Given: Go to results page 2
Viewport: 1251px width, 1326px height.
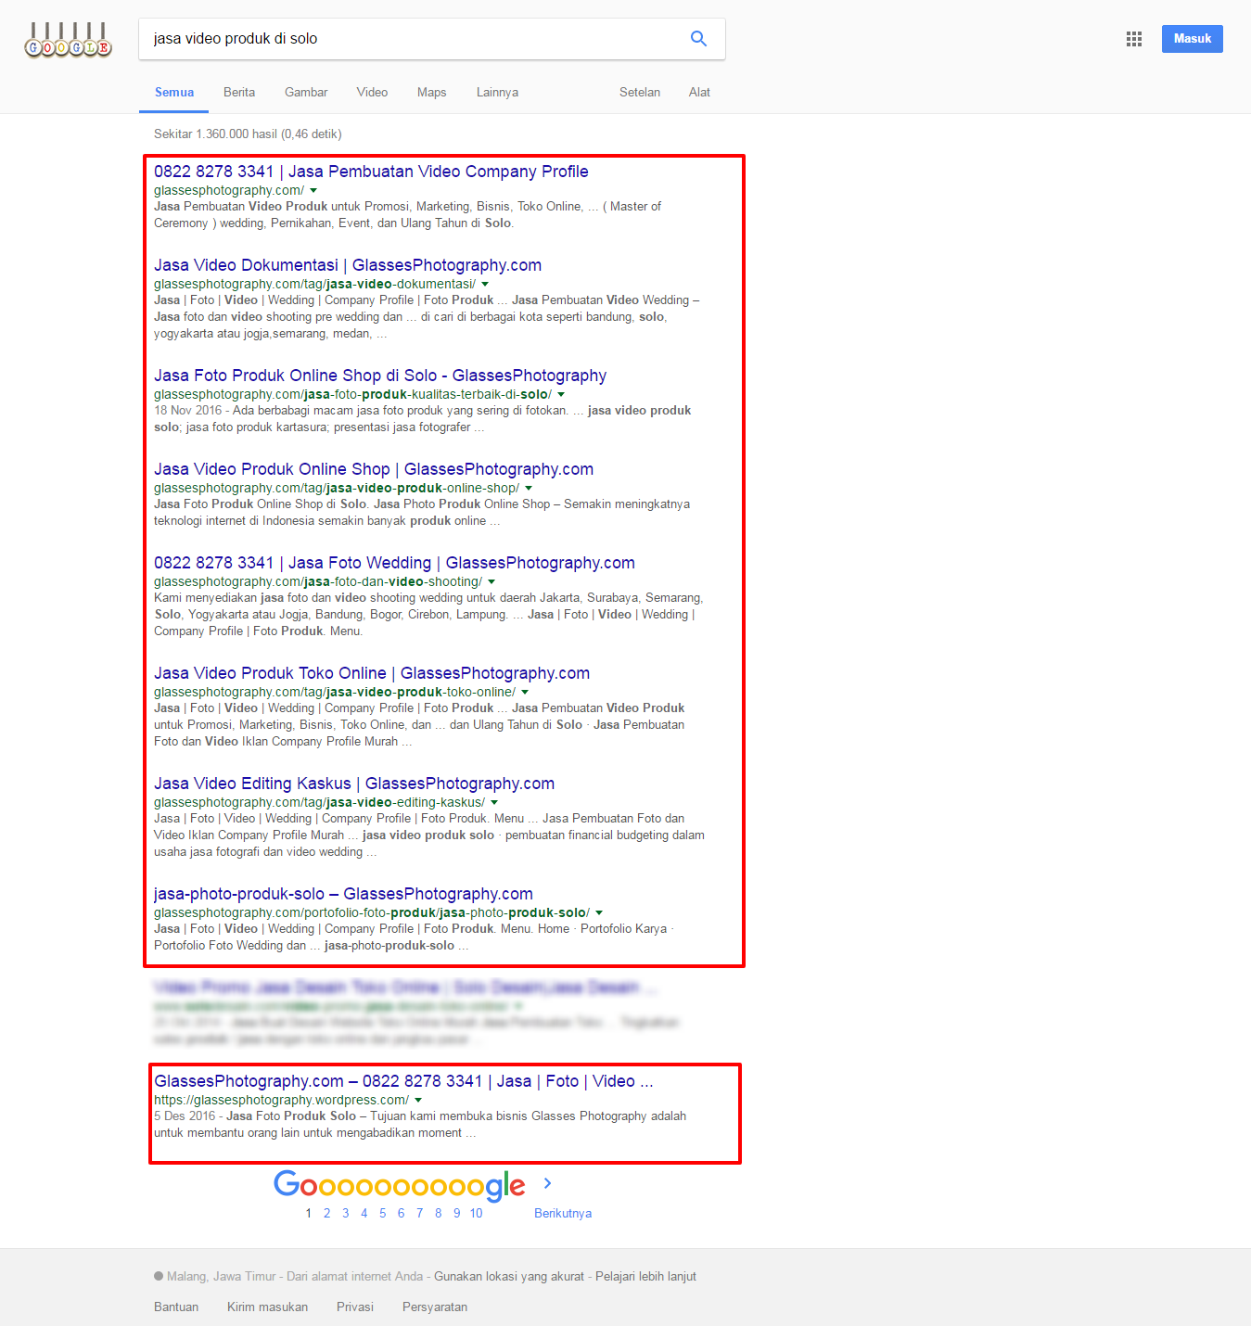Looking at the screenshot, I should pos(326,1213).
